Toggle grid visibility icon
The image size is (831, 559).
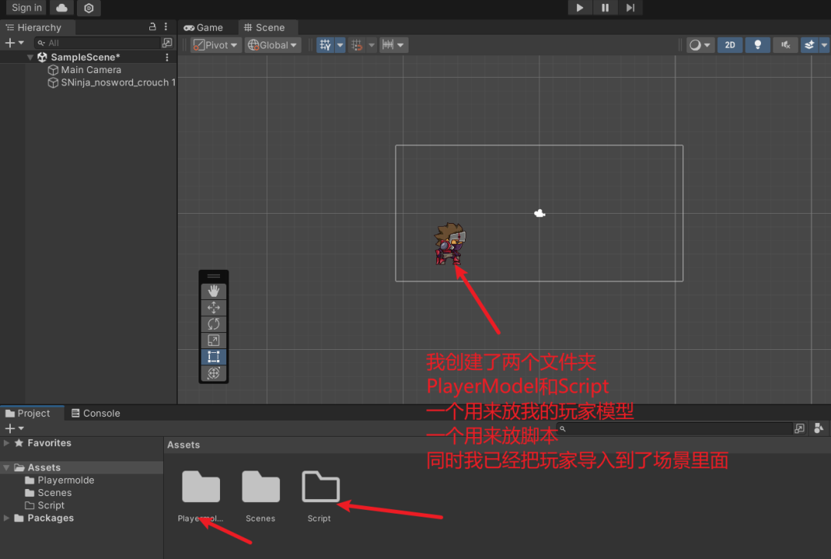[x=325, y=45]
